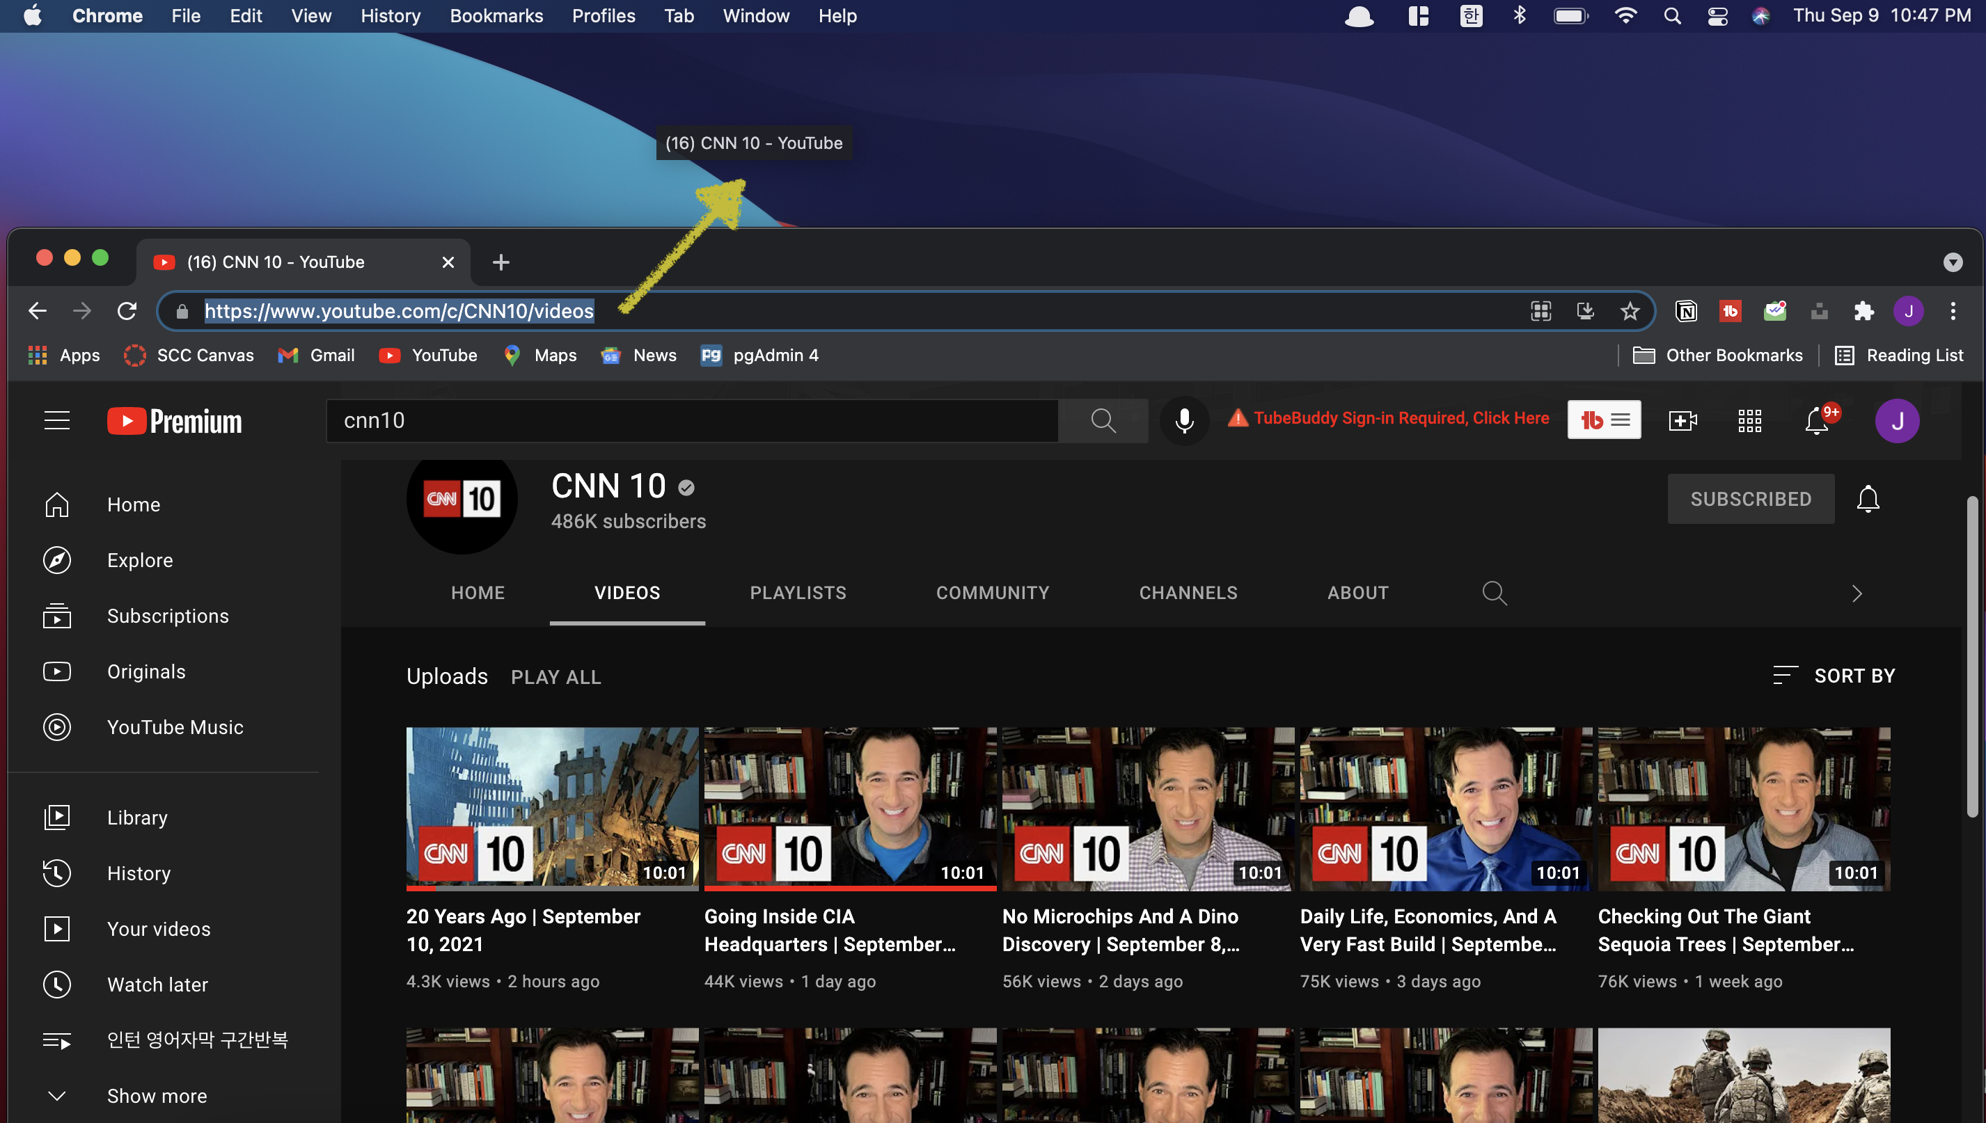This screenshot has height=1123, width=1986.
Task: Start voice search with the microphone icon
Action: [1184, 420]
